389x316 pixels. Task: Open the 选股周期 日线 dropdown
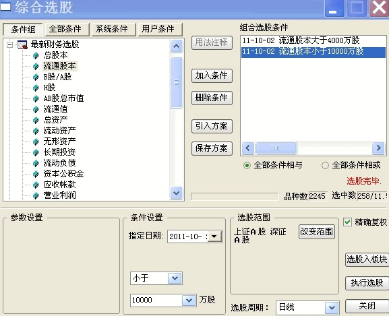(332, 307)
